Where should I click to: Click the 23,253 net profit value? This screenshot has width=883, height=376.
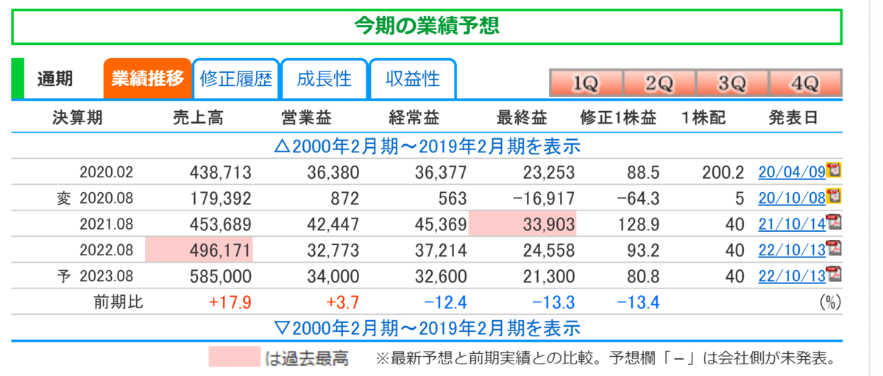point(550,173)
